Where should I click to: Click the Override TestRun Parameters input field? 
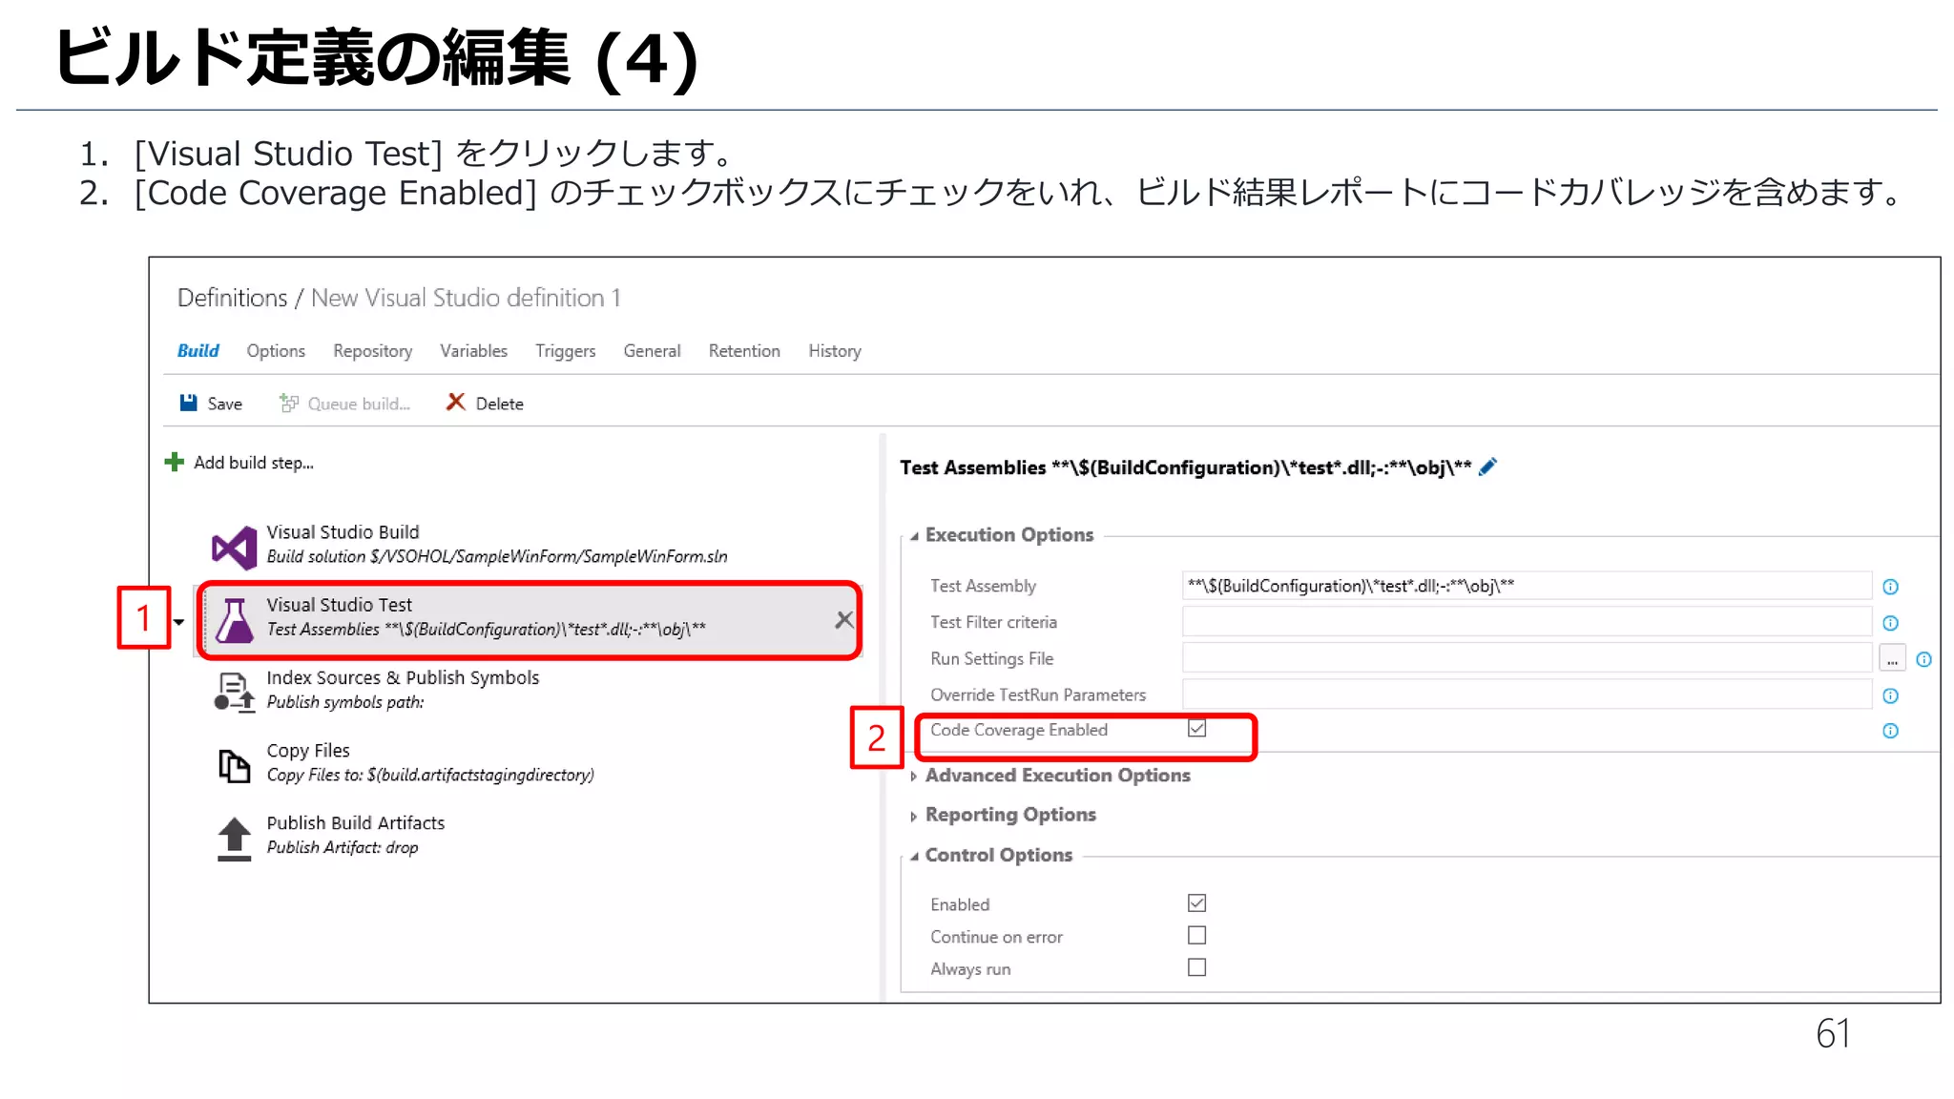coord(1527,695)
